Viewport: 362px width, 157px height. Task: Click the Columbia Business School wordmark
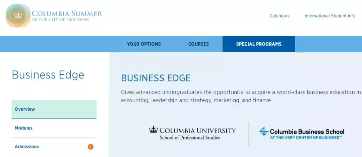coord(307,132)
